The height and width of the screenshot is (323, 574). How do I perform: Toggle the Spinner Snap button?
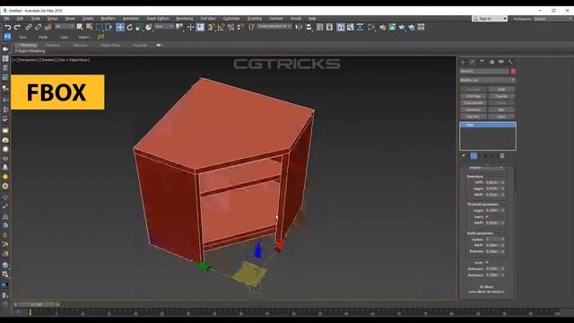[x=240, y=27]
